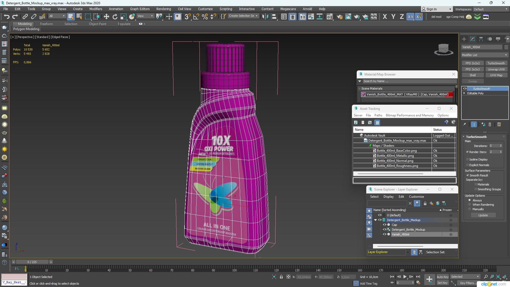Enable Separate by Smoothing Groups checkbox

pyautogui.click(x=476, y=189)
